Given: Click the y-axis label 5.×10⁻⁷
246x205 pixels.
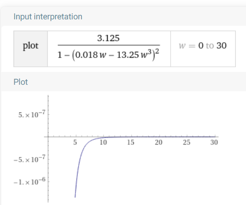Looking at the screenshot, I should (x=32, y=114).
